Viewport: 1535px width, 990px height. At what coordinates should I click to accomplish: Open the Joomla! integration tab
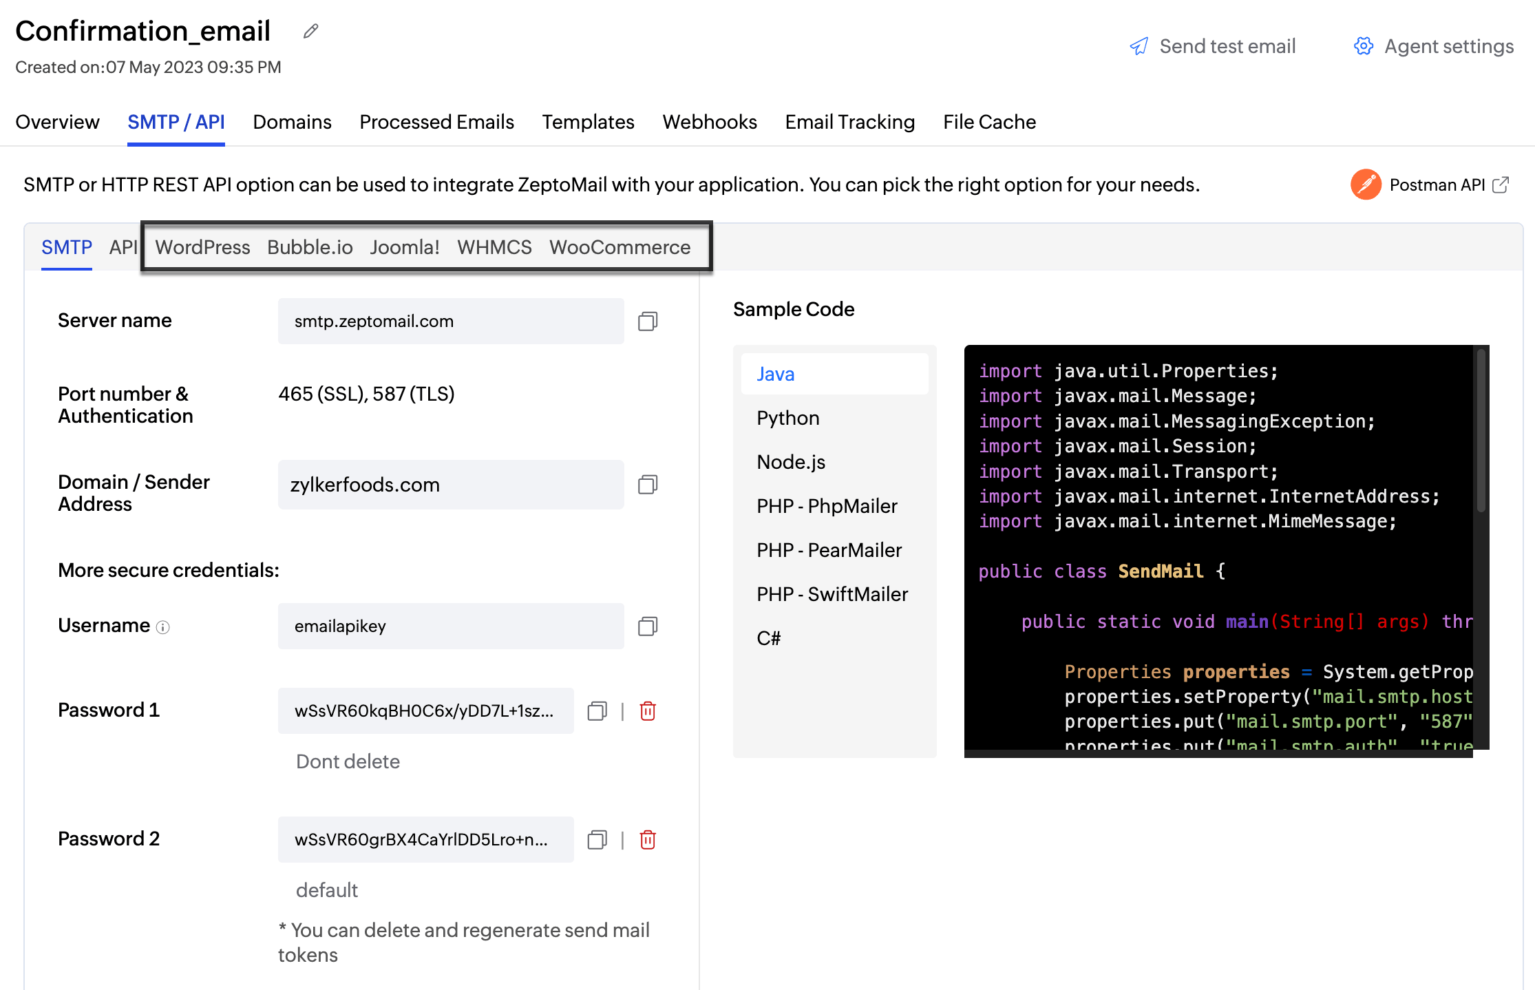[405, 247]
